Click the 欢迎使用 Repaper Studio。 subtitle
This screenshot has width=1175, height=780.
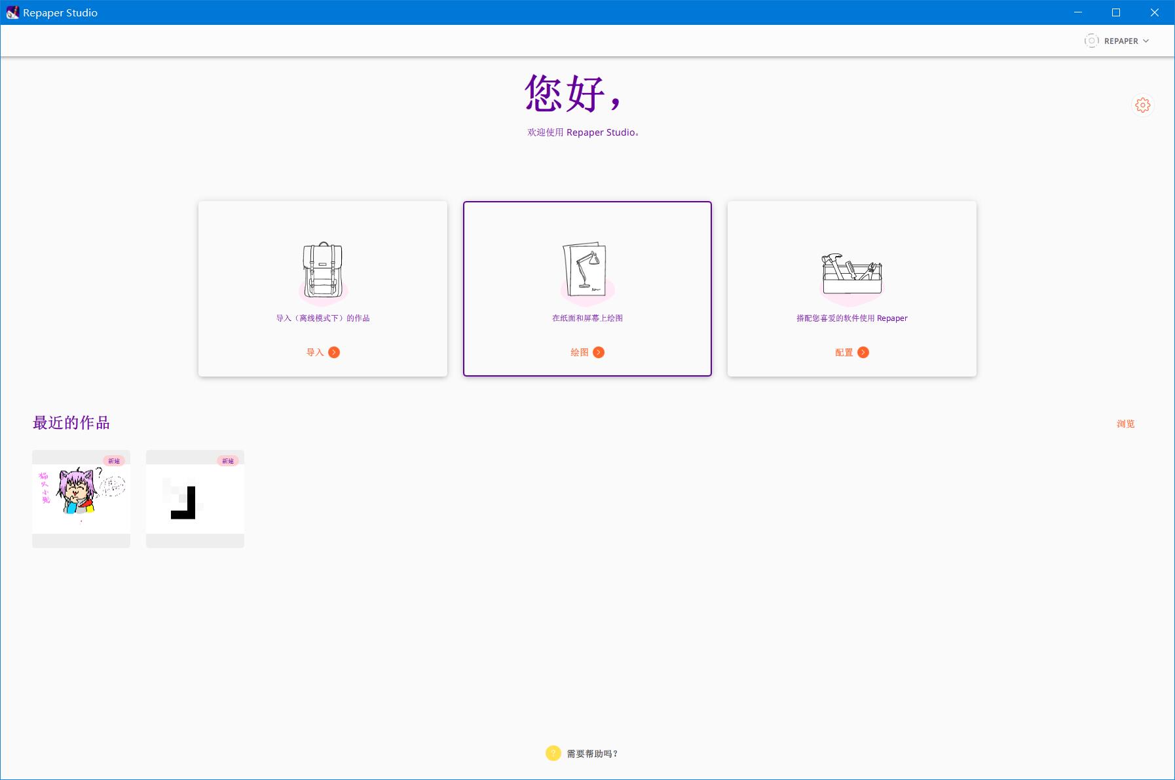[584, 132]
